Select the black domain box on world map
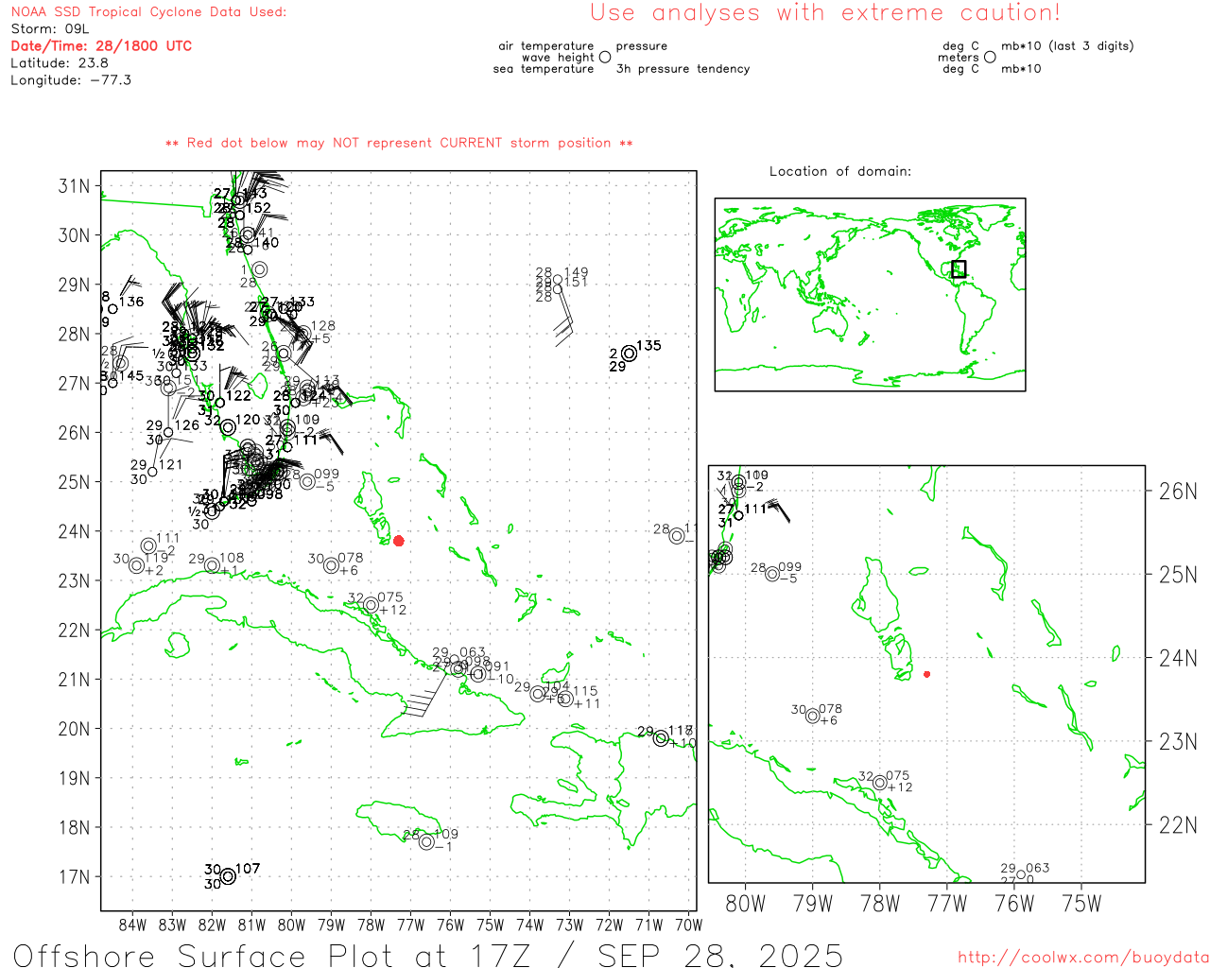This screenshot has width=1210, height=968. 959,268
